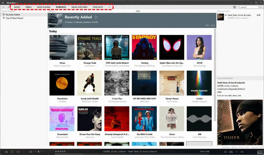Select the SOUR album cover
The width and height of the screenshot is (264, 155).
pyautogui.click(x=199, y=47)
